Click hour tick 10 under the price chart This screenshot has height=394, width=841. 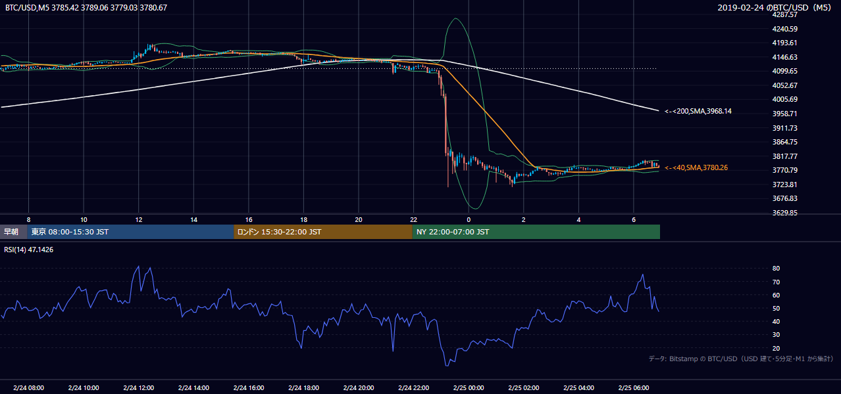click(84, 219)
